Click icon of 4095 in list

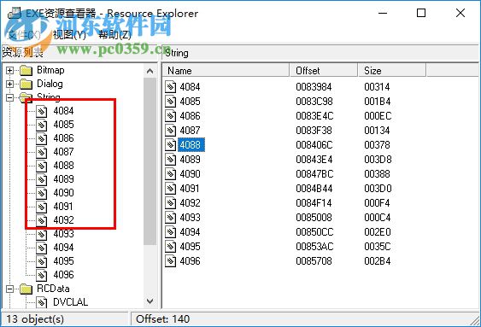[171, 247]
